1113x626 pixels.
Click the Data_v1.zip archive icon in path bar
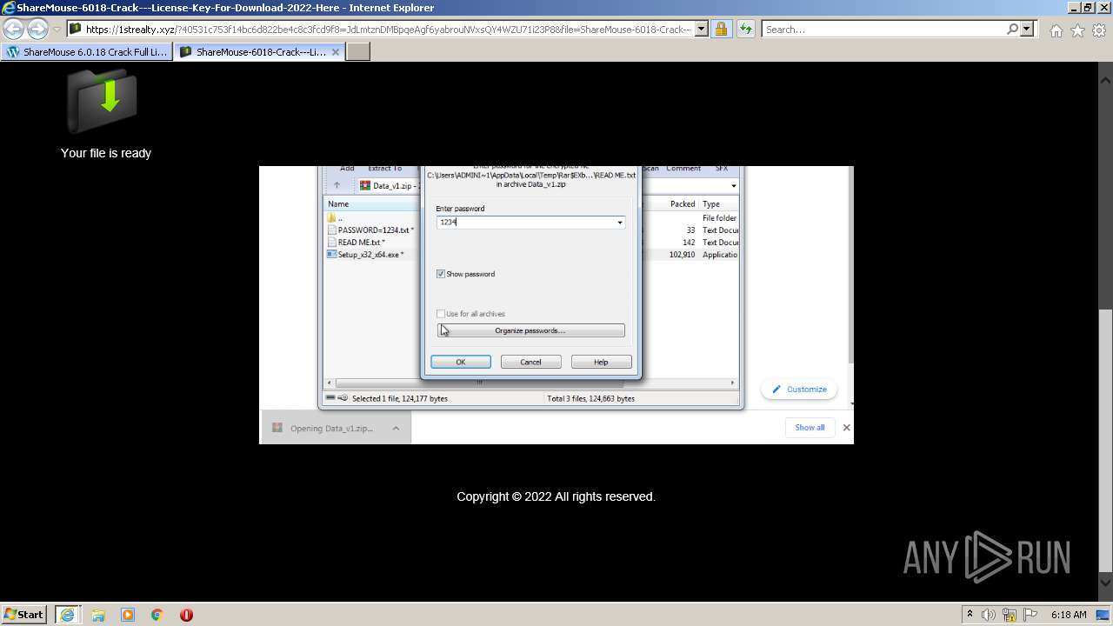pyautogui.click(x=365, y=185)
